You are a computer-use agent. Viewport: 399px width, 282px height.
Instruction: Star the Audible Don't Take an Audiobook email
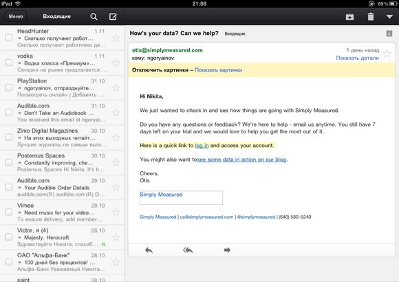[x=116, y=113]
